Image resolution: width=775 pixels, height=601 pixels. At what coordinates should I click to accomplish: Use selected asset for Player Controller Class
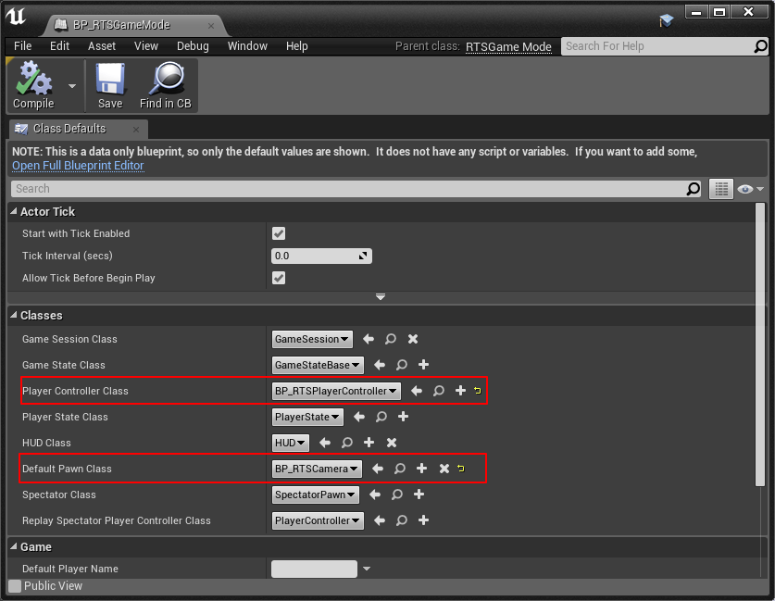coord(417,391)
